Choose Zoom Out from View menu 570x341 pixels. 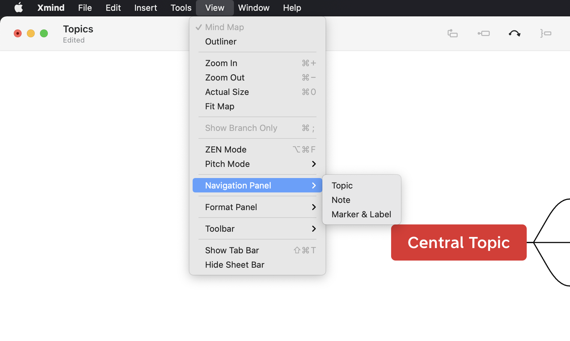click(257, 78)
